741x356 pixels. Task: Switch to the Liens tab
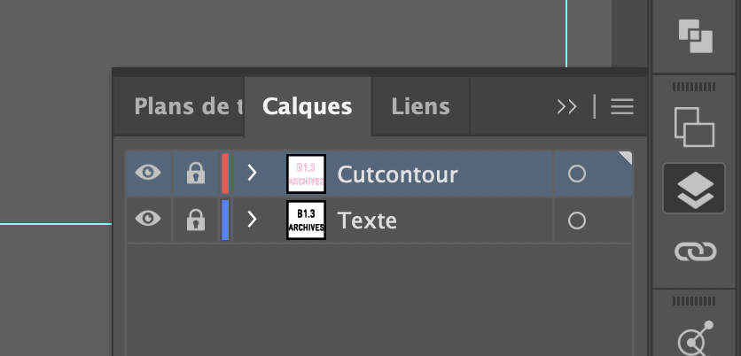420,107
